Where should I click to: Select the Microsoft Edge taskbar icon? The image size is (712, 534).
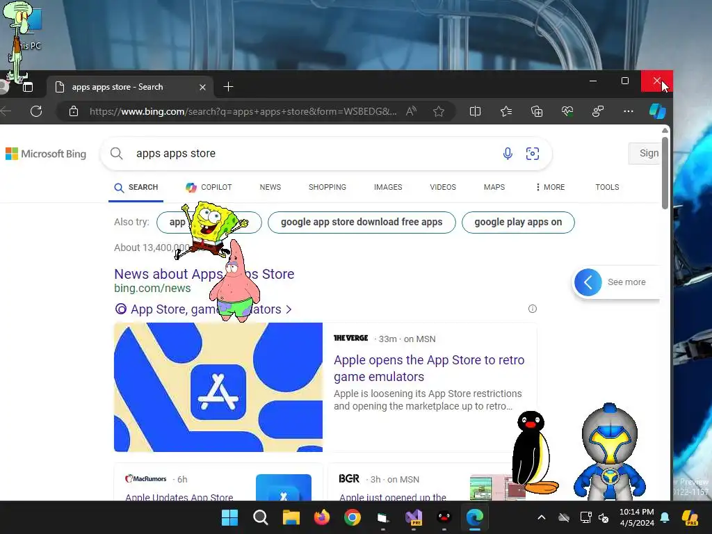tap(475, 517)
